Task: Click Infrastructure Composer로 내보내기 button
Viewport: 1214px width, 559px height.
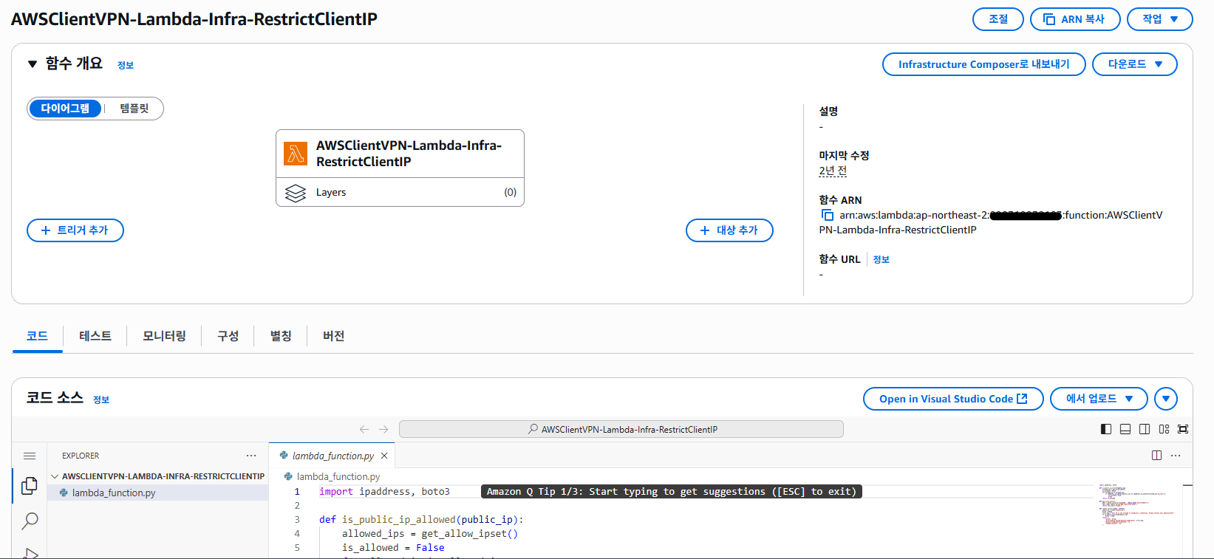Action: [x=984, y=64]
